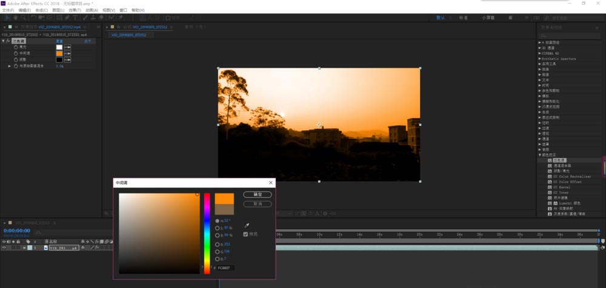Select the S saturation radio button
Image resolution: width=606 pixels, height=288 pixels.
coord(218,228)
